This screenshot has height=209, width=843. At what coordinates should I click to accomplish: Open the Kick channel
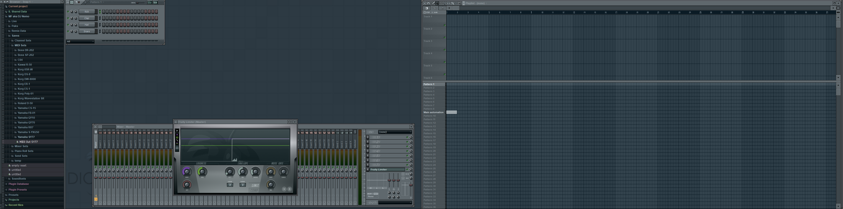(87, 12)
